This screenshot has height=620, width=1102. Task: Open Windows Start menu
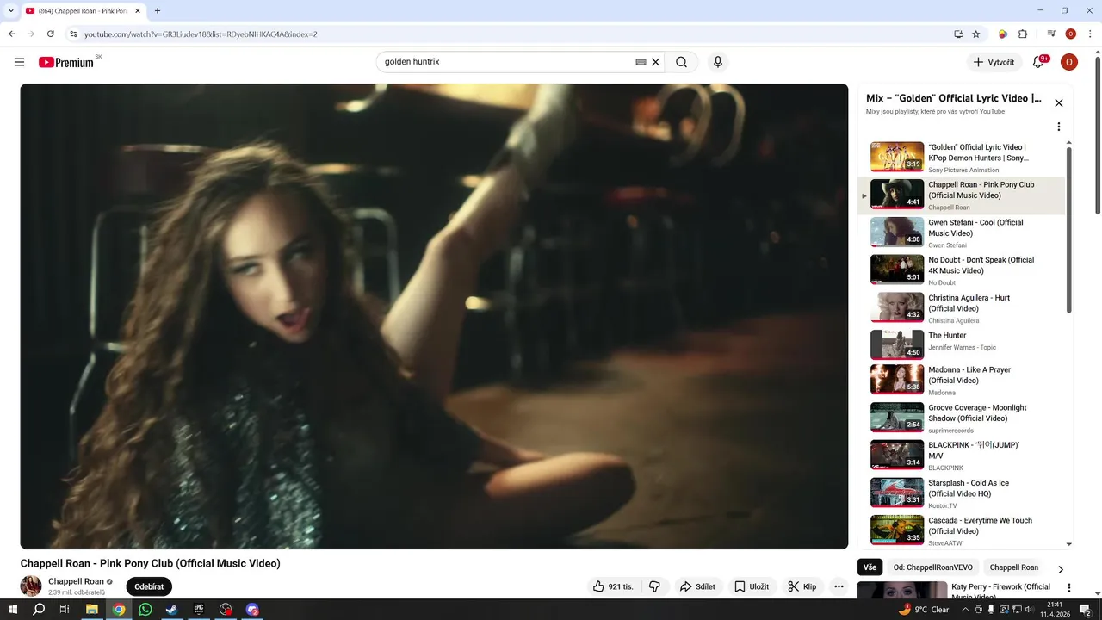(x=13, y=609)
